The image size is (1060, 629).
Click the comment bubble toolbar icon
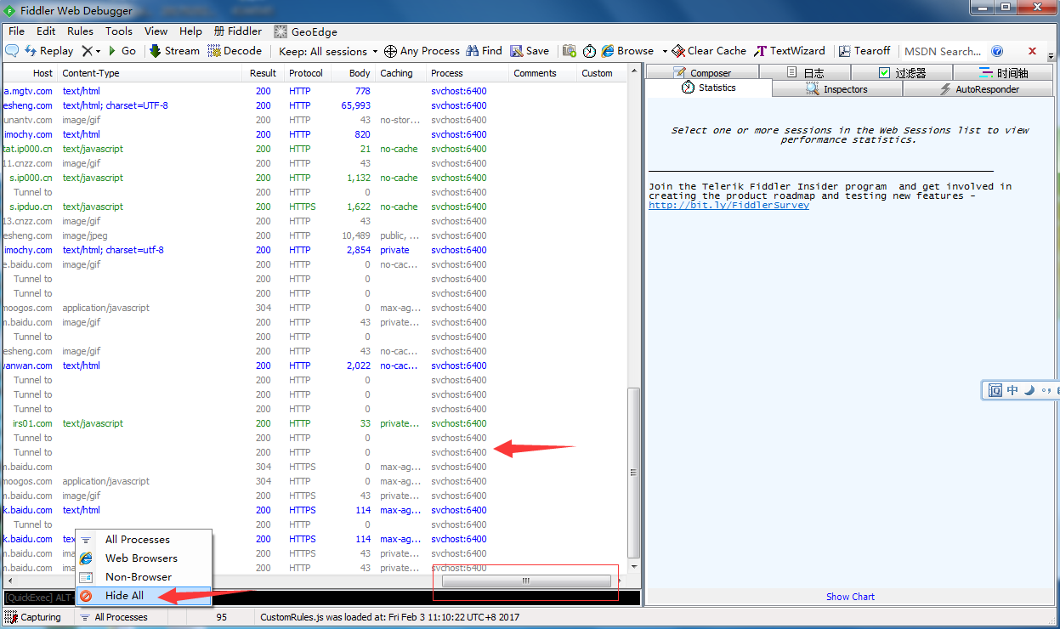click(x=12, y=51)
